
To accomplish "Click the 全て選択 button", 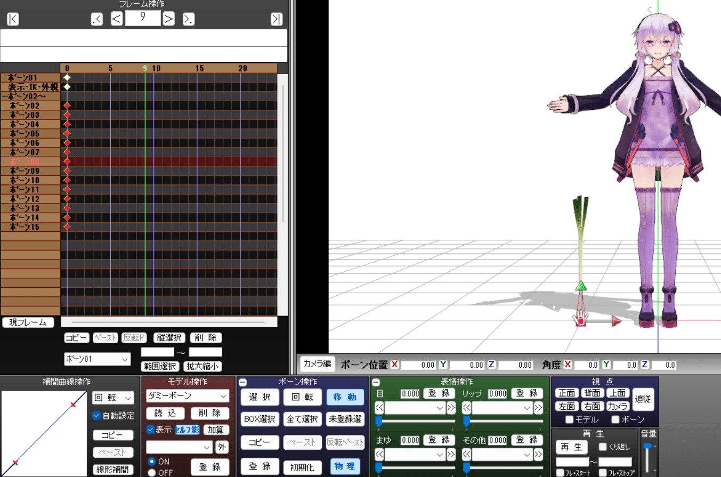I will pyautogui.click(x=302, y=419).
